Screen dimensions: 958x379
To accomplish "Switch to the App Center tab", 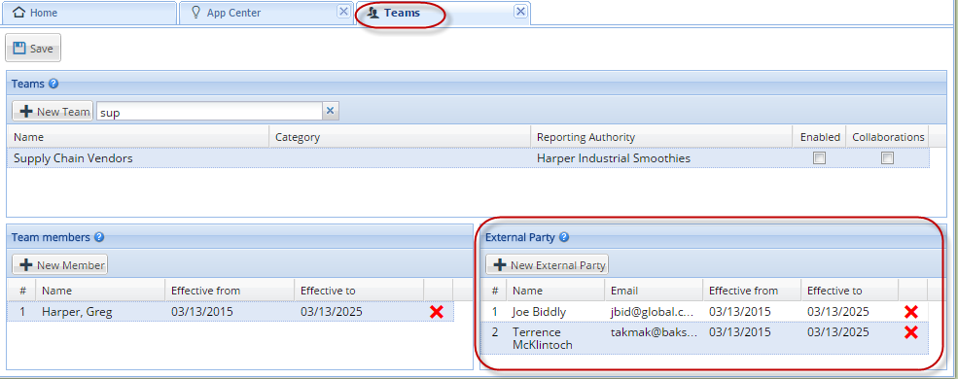I will pyautogui.click(x=266, y=13).
